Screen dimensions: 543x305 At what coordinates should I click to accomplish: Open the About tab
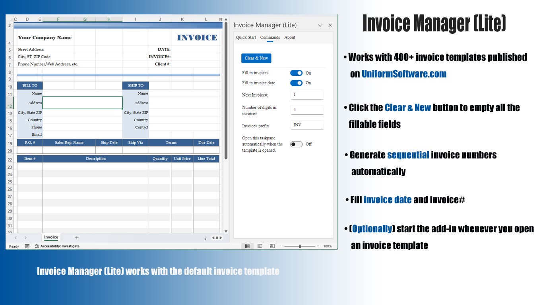click(290, 37)
